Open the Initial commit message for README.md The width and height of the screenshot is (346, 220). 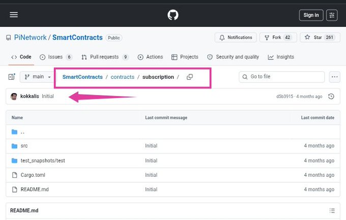click(151, 190)
